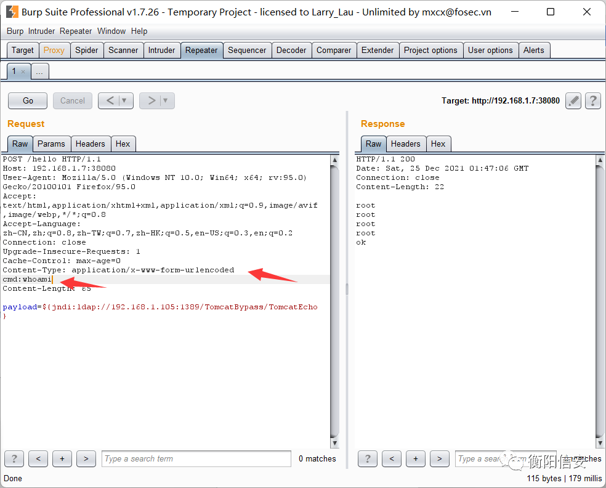Switch to Request Hex tab
This screenshot has width=606, height=488.
tap(123, 144)
